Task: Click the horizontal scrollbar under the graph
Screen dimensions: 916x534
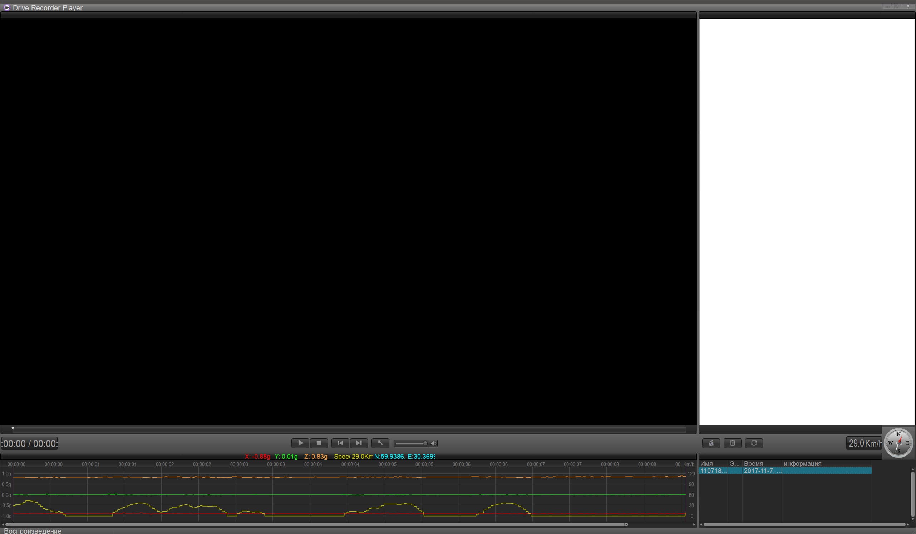Action: point(316,525)
